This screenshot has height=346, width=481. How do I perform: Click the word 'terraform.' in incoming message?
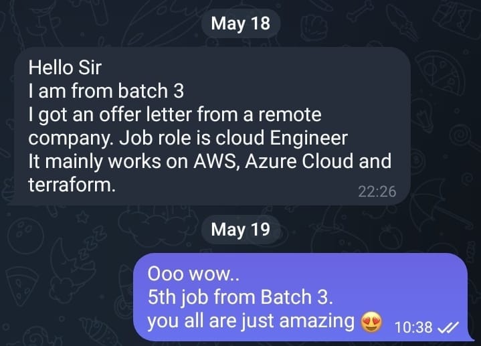72,185
